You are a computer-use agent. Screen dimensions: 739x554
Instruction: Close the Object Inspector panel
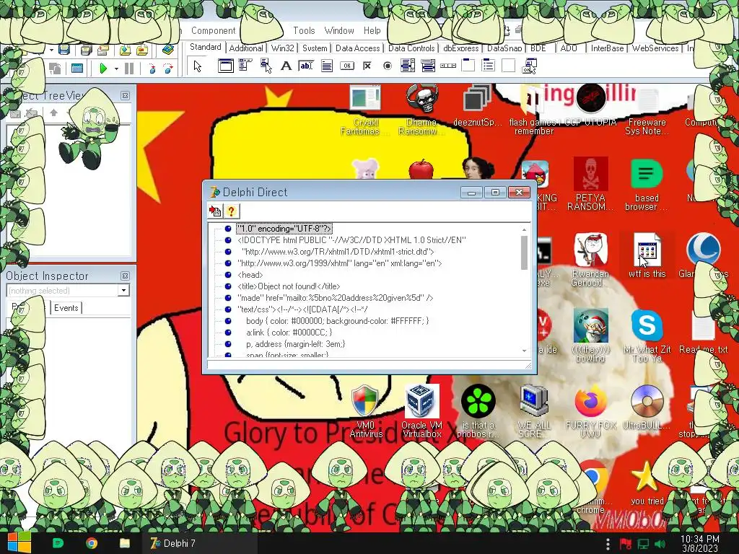click(125, 276)
